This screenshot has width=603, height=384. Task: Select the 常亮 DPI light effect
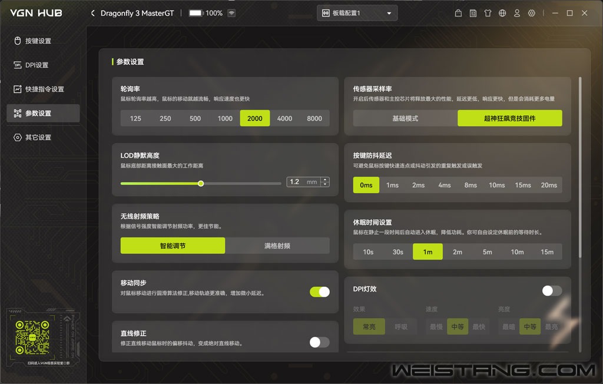369,327
